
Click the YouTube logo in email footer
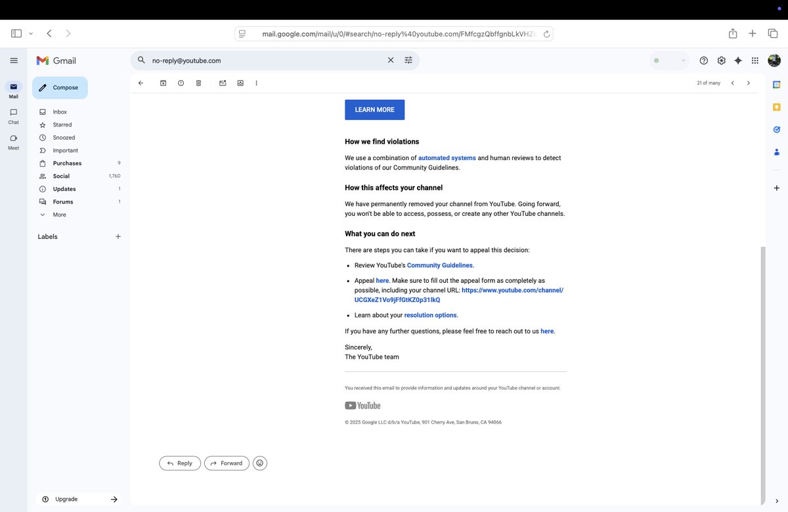click(362, 406)
